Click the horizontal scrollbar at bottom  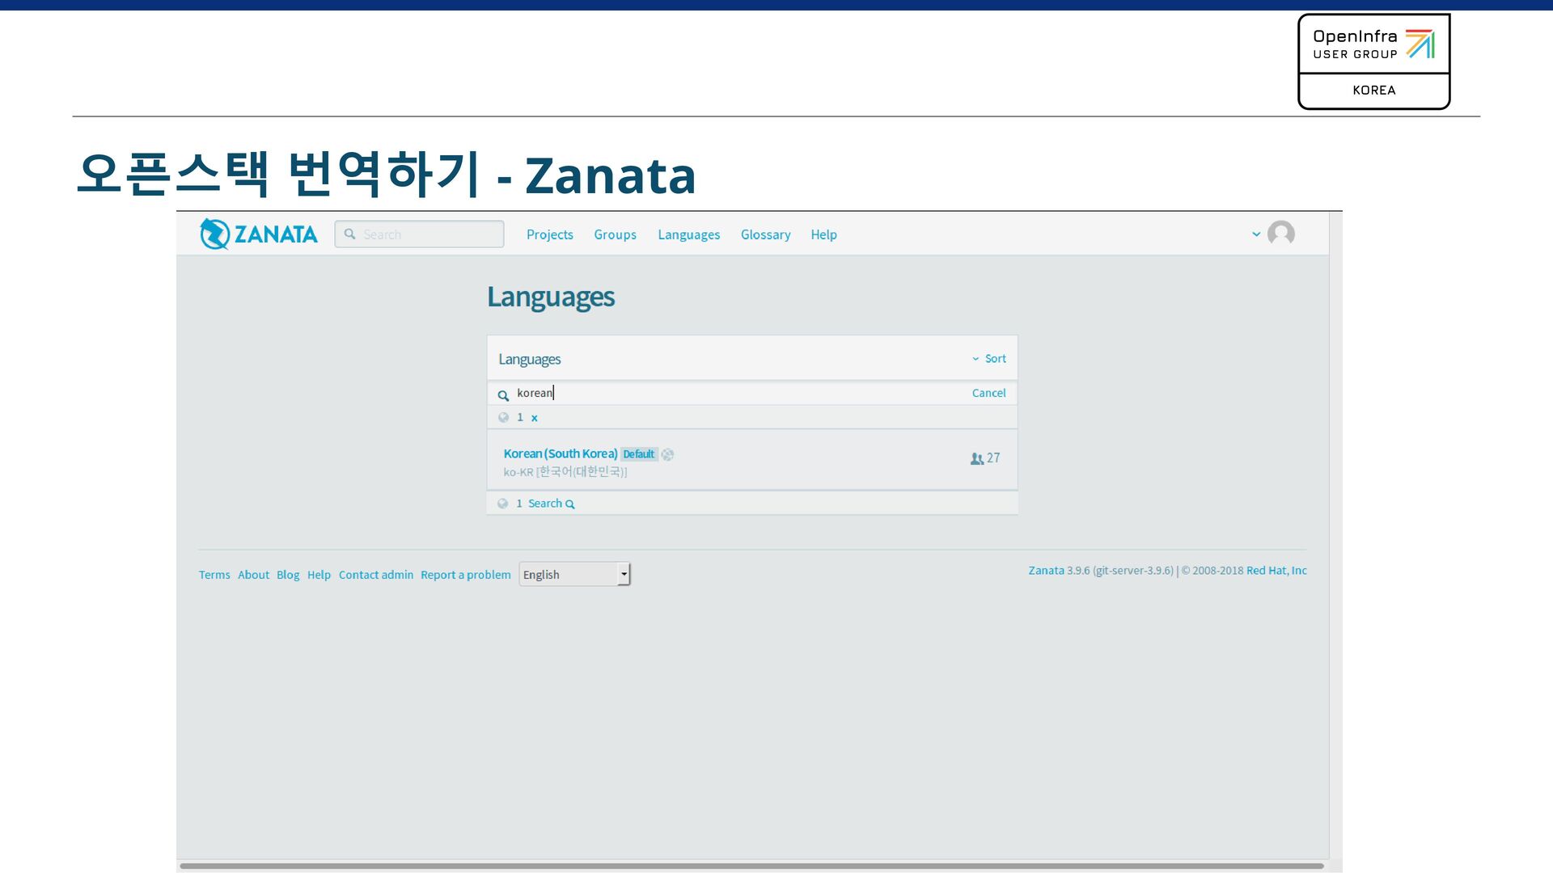tap(751, 866)
